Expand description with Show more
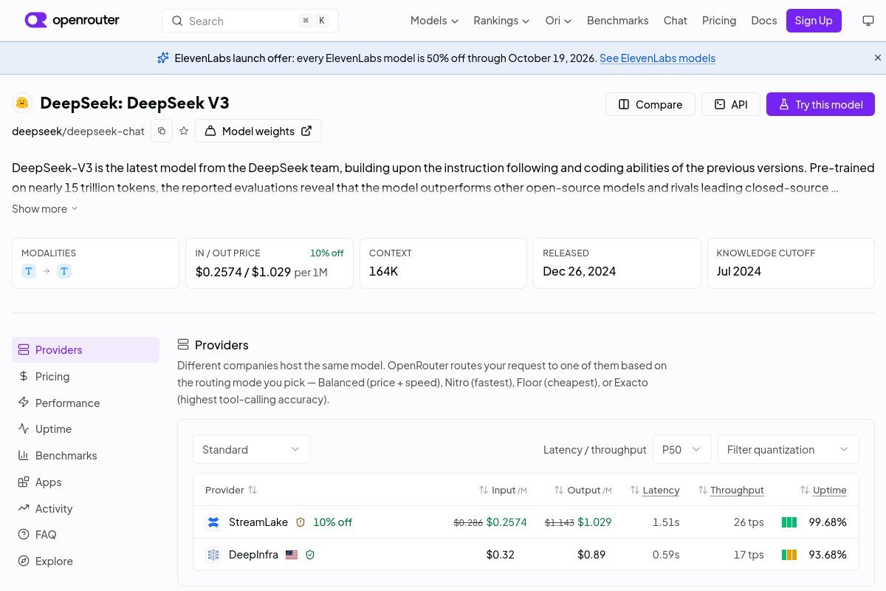The width and height of the screenshot is (886, 591). pos(44,209)
